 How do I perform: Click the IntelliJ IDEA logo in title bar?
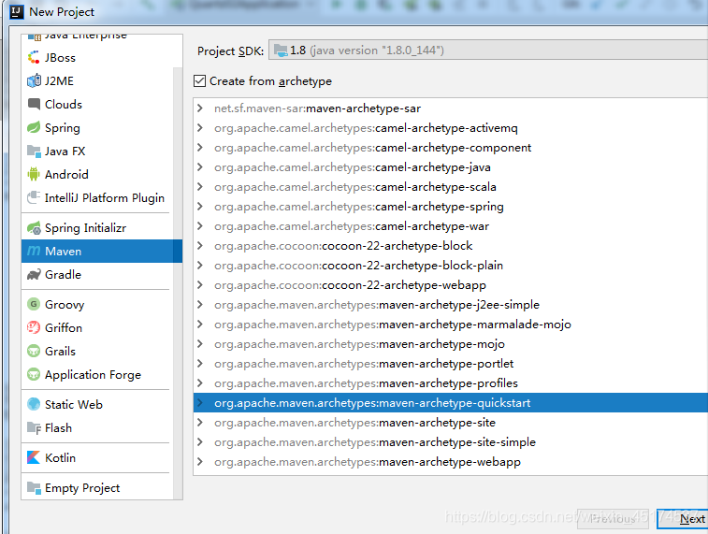tap(17, 12)
